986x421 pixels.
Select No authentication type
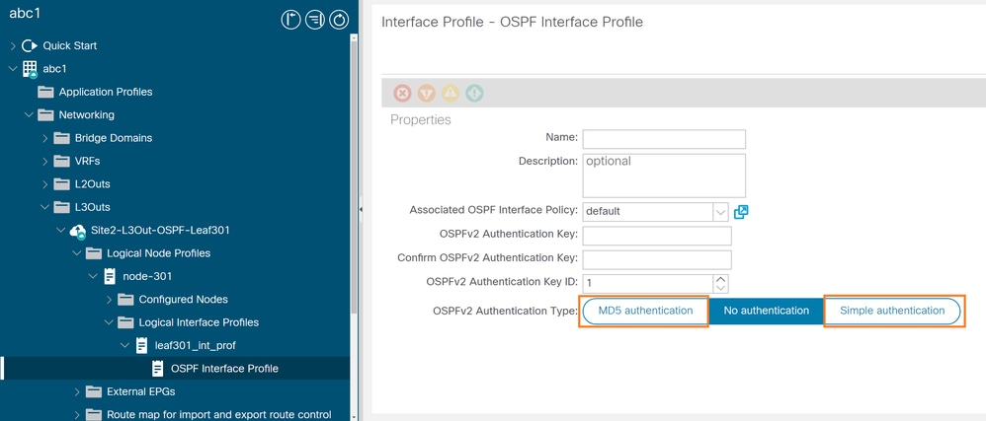[x=767, y=311]
